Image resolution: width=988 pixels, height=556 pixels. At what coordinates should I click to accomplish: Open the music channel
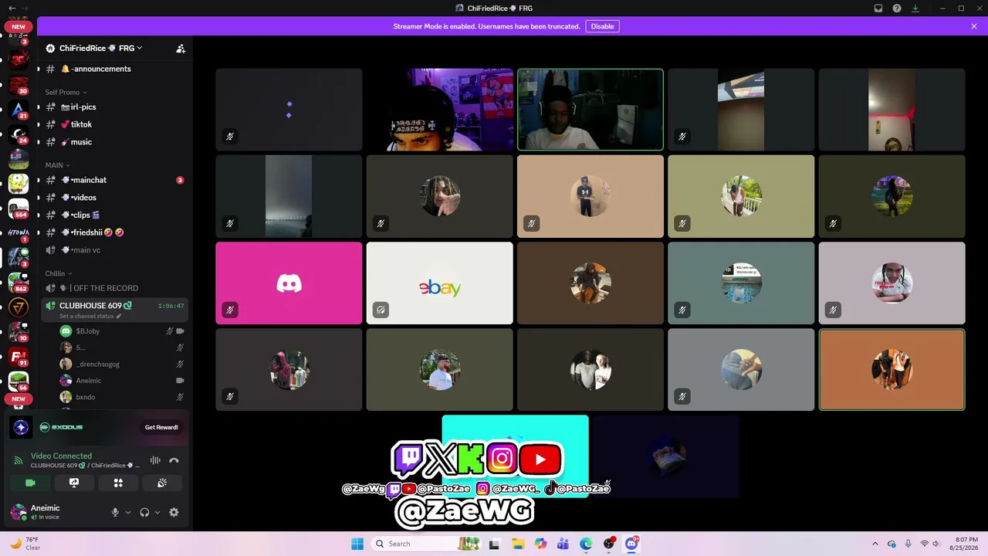(x=114, y=142)
